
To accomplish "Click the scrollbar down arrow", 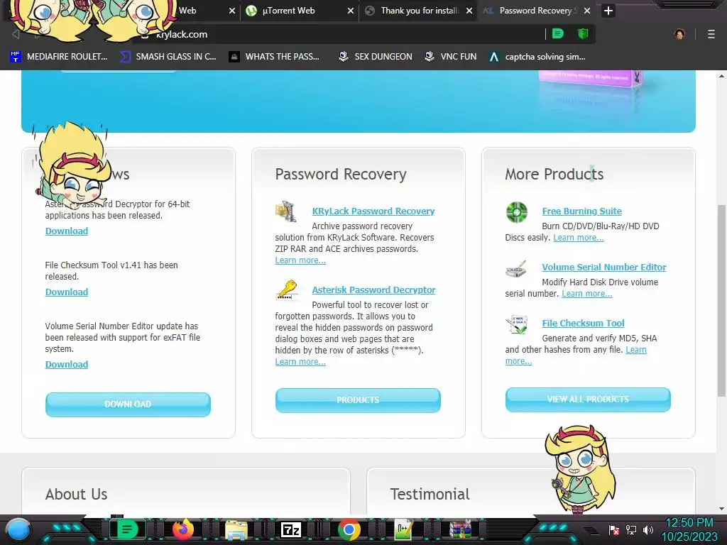I will [x=721, y=508].
